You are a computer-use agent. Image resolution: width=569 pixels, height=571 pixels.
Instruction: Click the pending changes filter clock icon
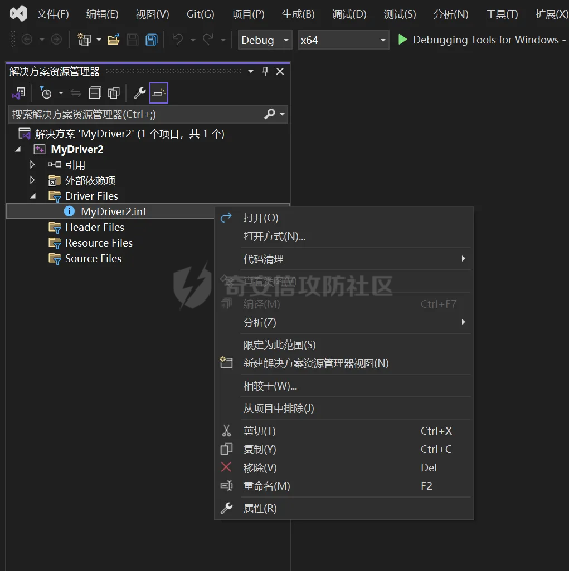coord(46,93)
